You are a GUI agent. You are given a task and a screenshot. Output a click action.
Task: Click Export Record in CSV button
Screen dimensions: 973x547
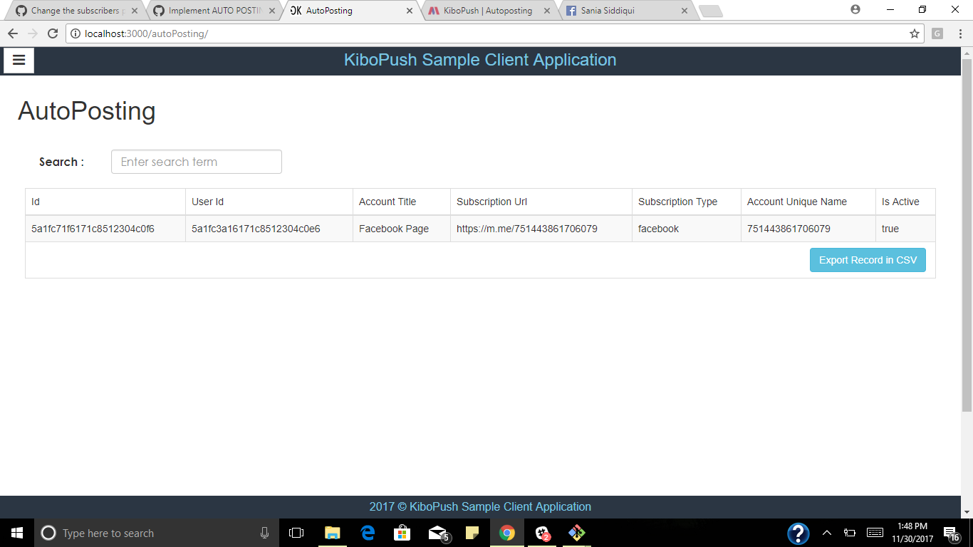(x=868, y=260)
